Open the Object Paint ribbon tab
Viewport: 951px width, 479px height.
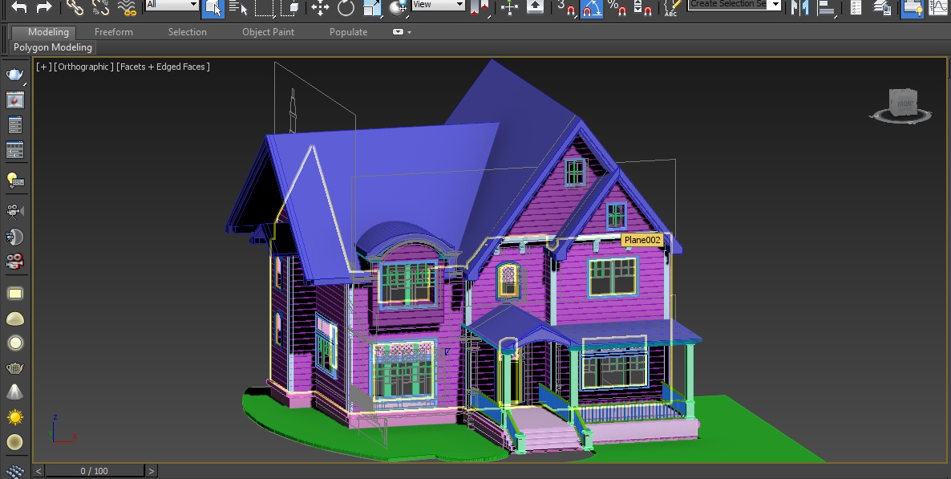tap(268, 32)
